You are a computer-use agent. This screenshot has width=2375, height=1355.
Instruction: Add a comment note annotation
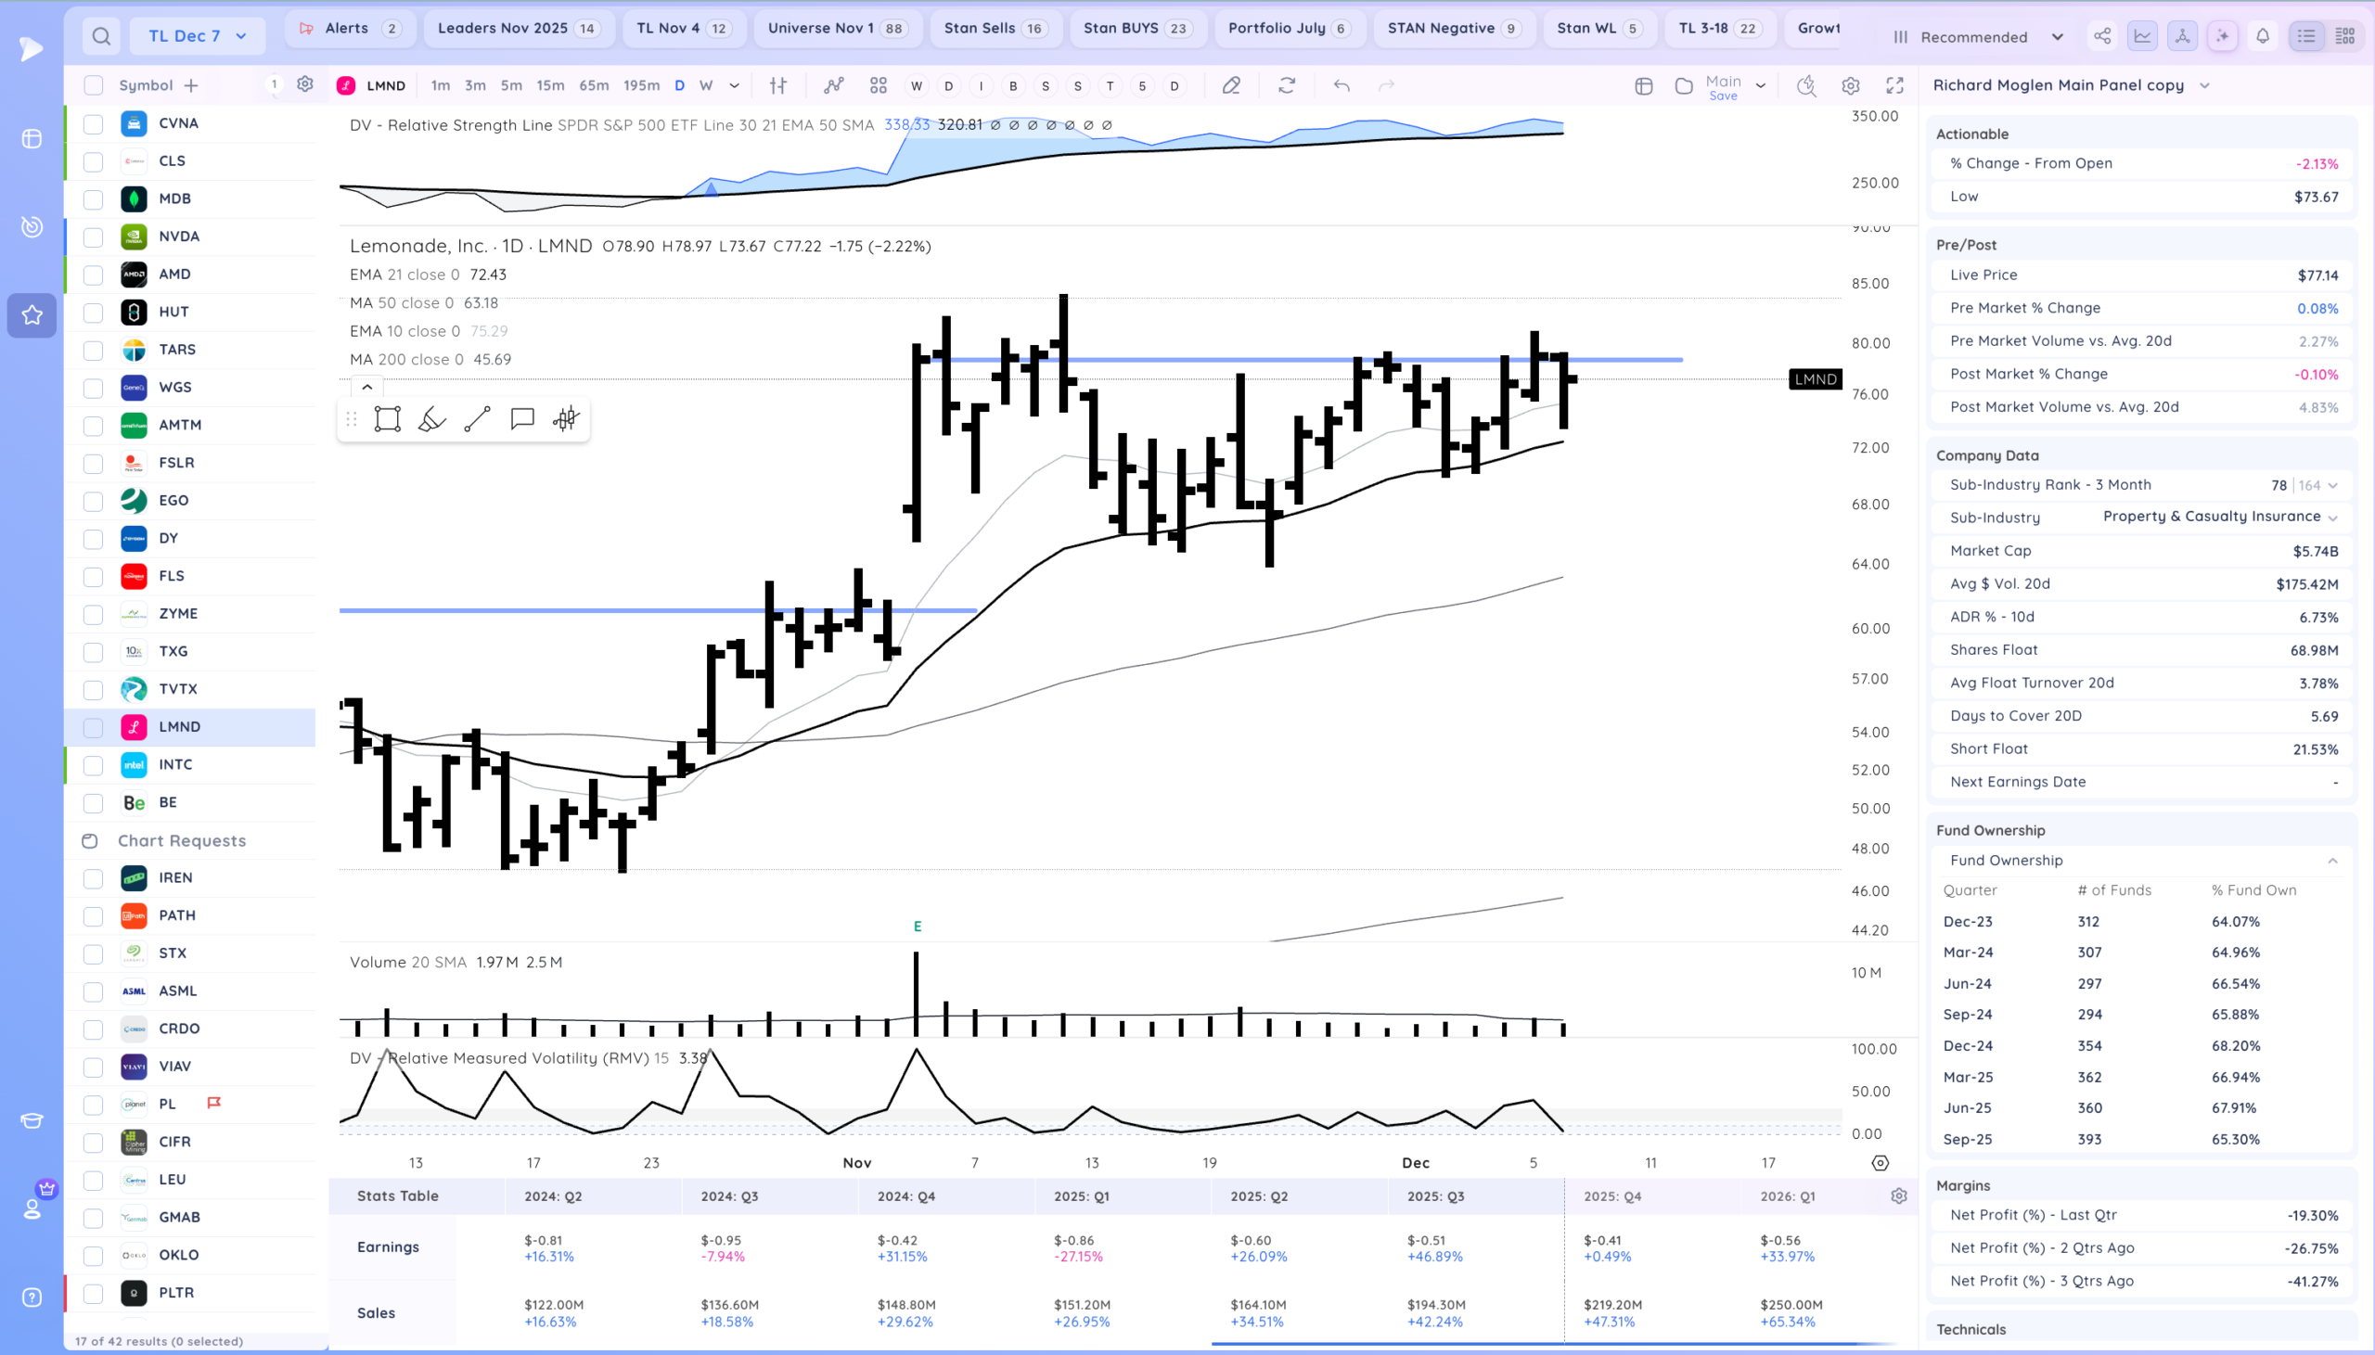point(522,420)
